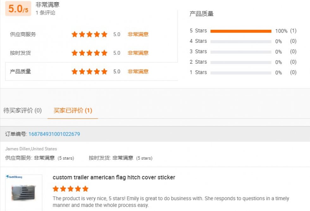Viewport: 310px width, 211px height.
Task: Click reviewer name James Dillen
Action: coord(18,149)
